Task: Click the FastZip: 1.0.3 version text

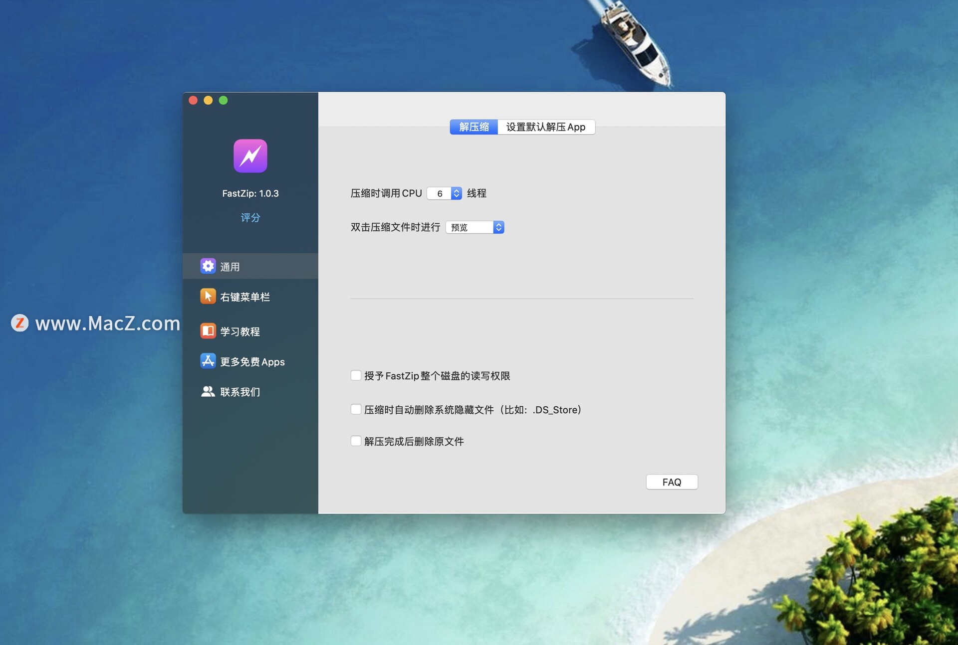Action: [x=250, y=193]
